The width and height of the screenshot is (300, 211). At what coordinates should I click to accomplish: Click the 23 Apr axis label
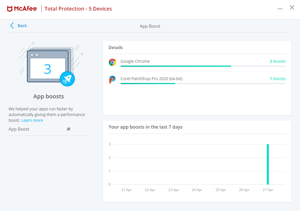[x=173, y=190]
